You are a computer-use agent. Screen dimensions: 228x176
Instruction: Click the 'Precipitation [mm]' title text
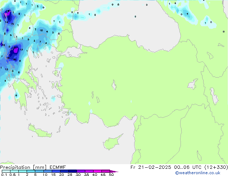click(23, 167)
